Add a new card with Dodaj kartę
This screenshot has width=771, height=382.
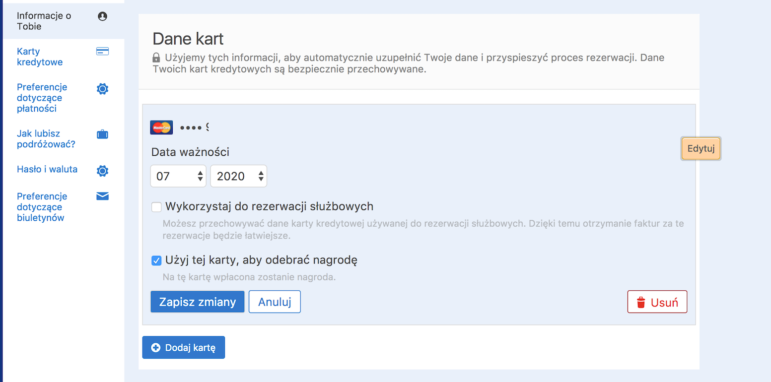click(184, 347)
